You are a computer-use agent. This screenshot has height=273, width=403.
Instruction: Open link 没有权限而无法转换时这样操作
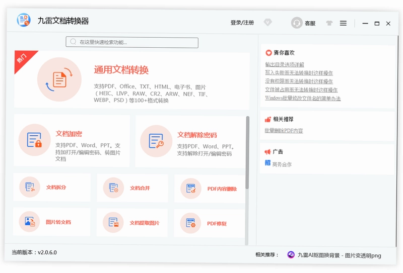pyautogui.click(x=299, y=81)
